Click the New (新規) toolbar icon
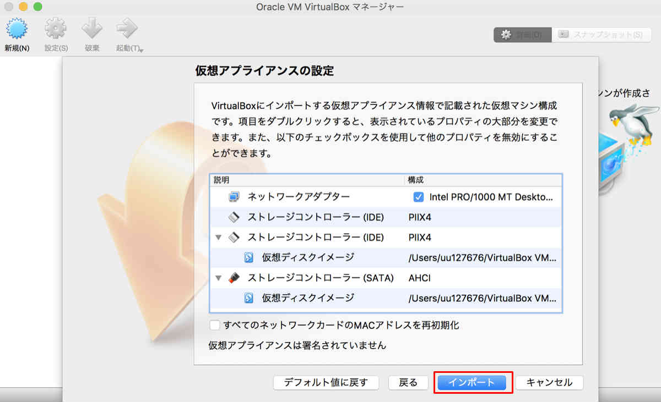 [17, 29]
